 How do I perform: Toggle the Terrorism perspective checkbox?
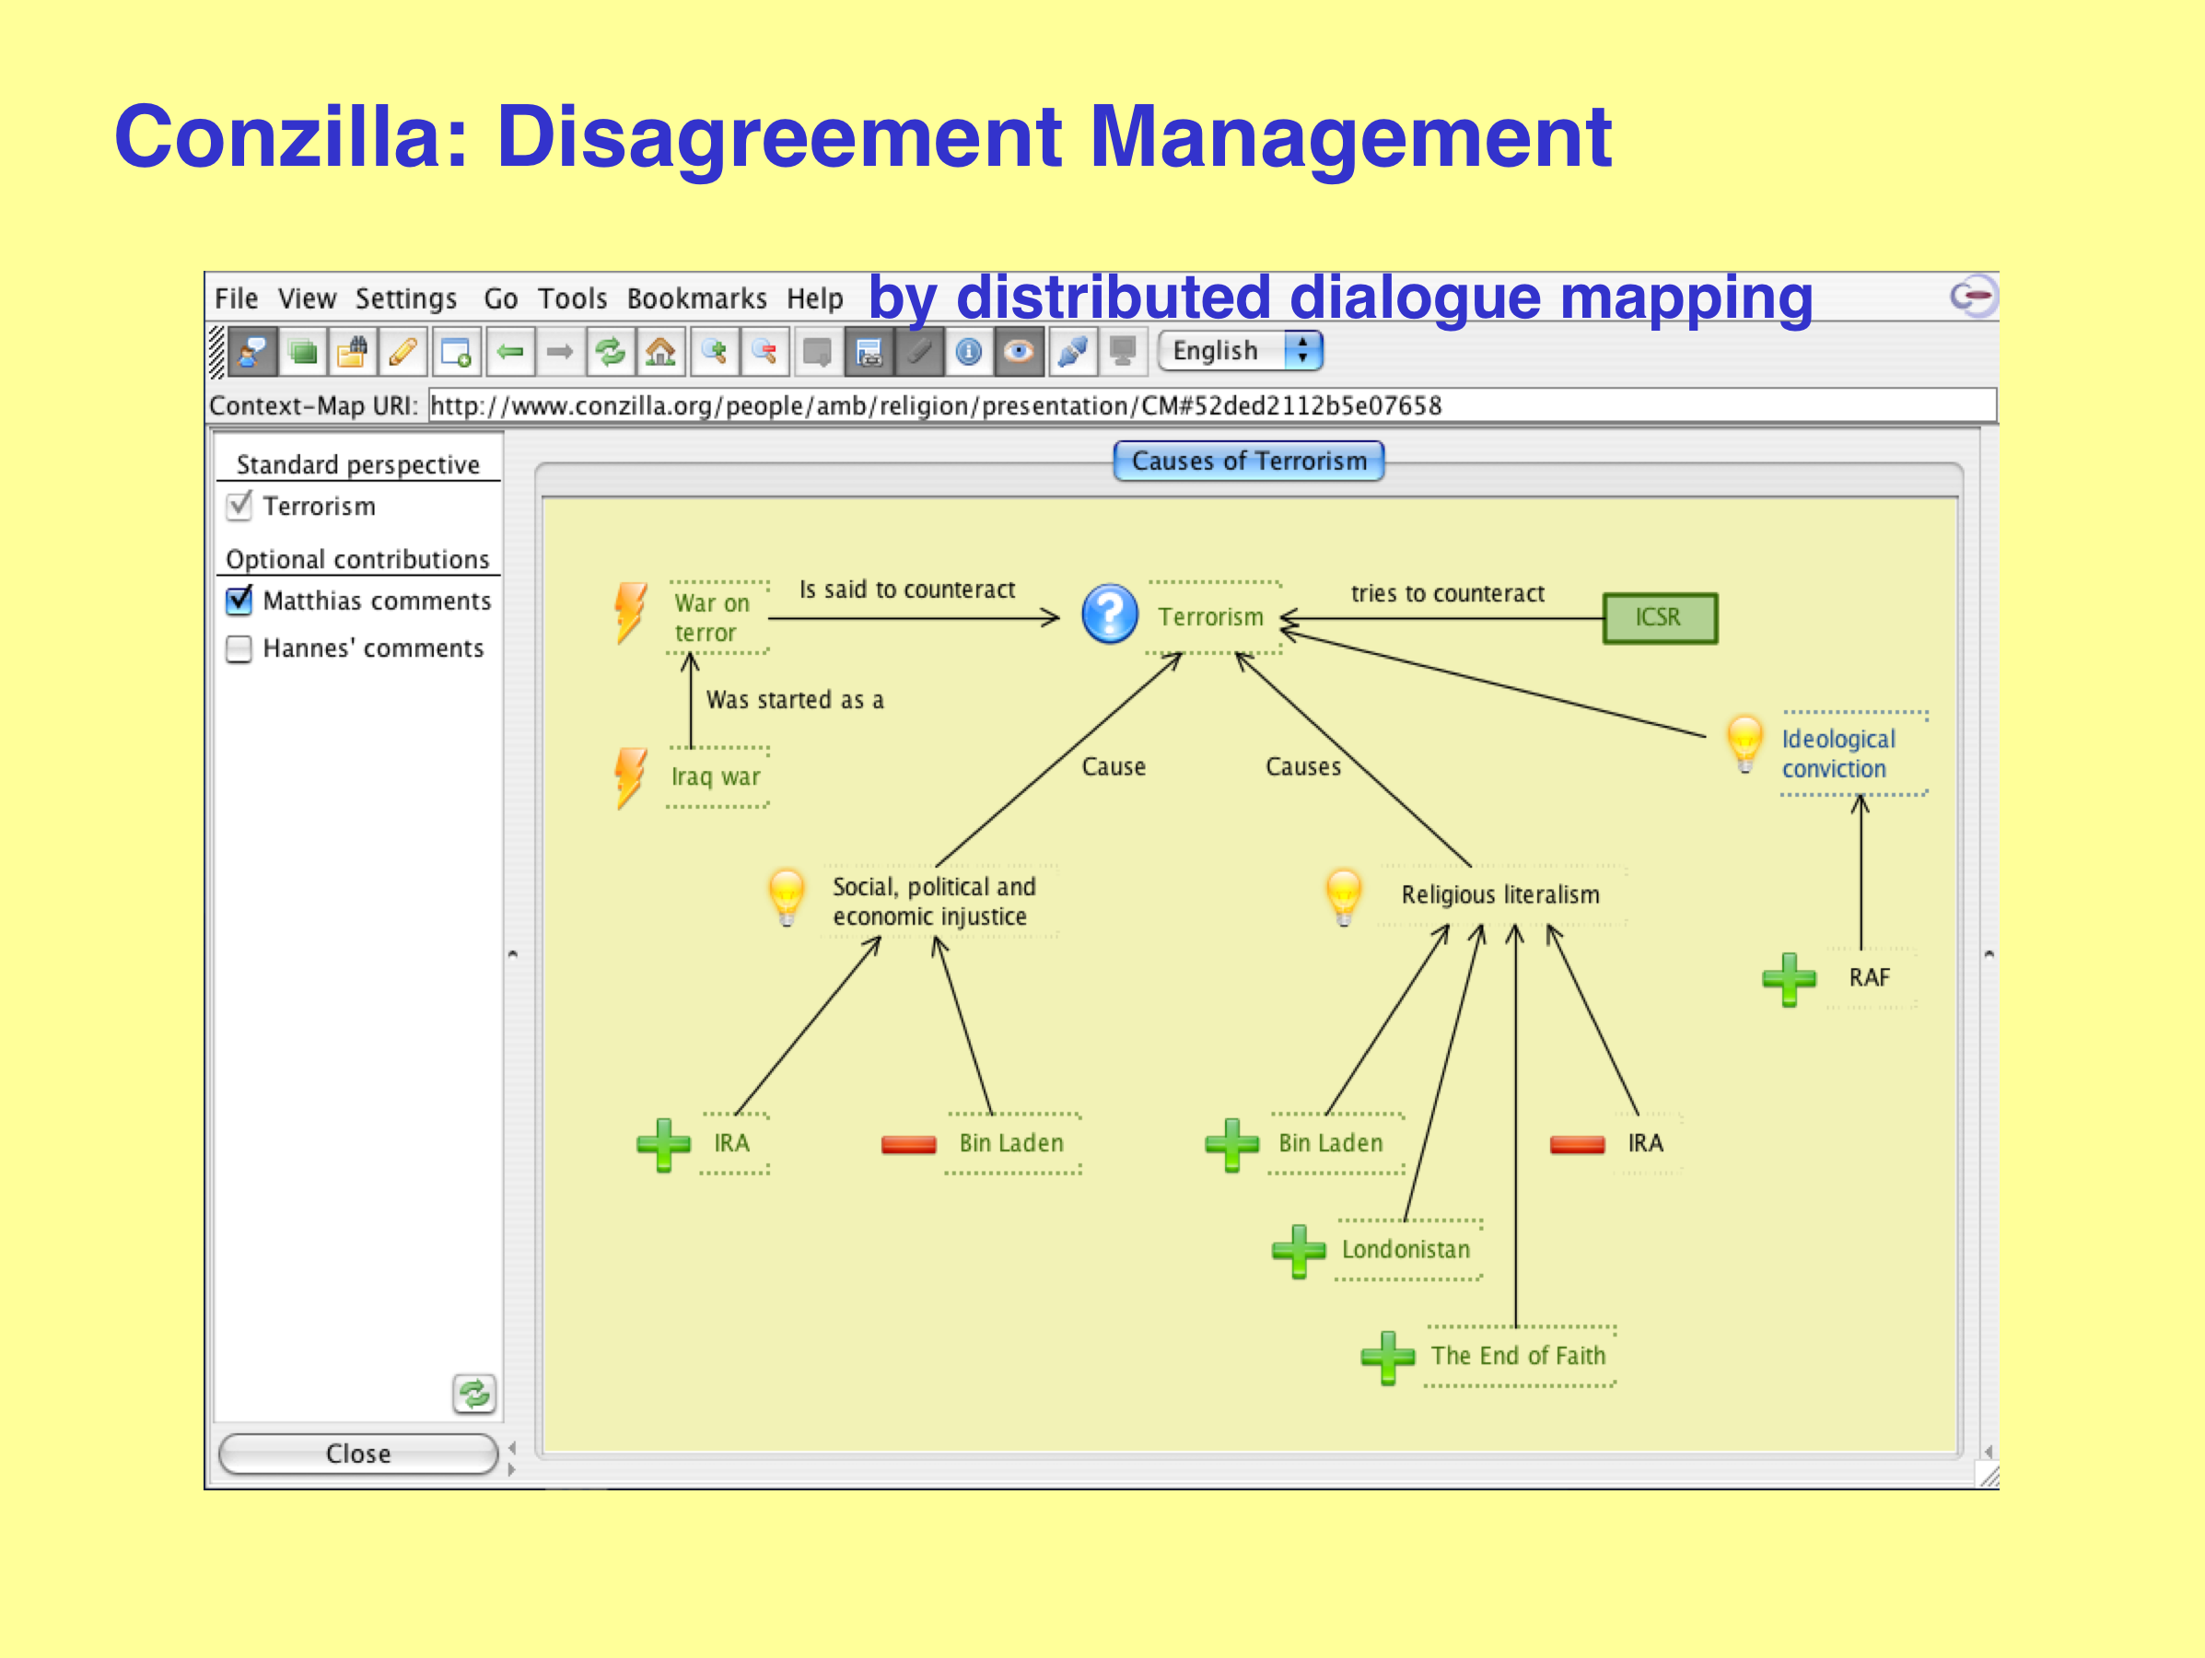click(239, 507)
